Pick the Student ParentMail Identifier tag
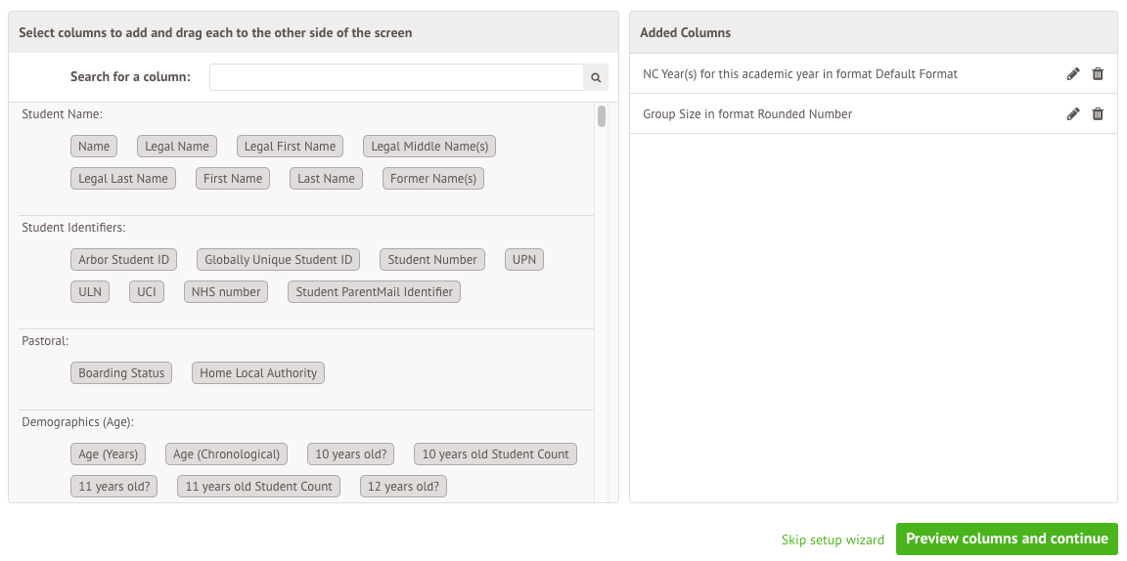Screen dimensions: 1127x561 tap(374, 292)
